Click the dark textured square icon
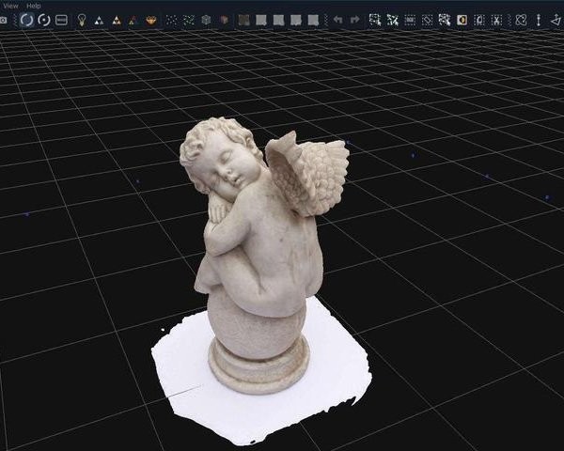The height and width of the screenshot is (451, 564). (x=244, y=20)
